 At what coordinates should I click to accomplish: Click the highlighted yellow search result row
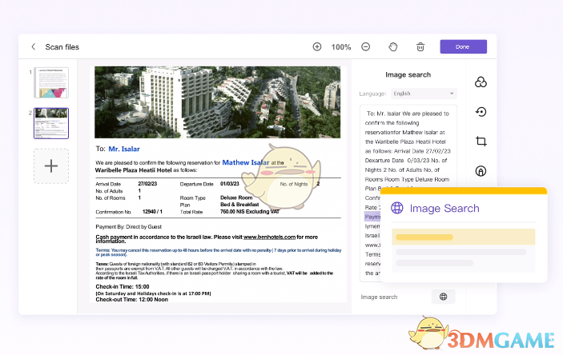point(463,237)
